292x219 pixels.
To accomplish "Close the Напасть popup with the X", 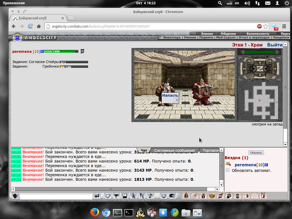I will pos(176,100).
